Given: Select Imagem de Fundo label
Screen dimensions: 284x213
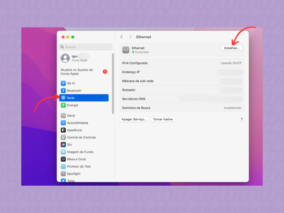Looking at the screenshot, I should pos(80,152).
